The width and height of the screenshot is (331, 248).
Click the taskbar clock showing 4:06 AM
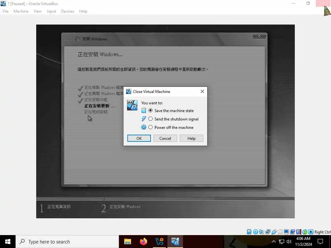(303, 242)
